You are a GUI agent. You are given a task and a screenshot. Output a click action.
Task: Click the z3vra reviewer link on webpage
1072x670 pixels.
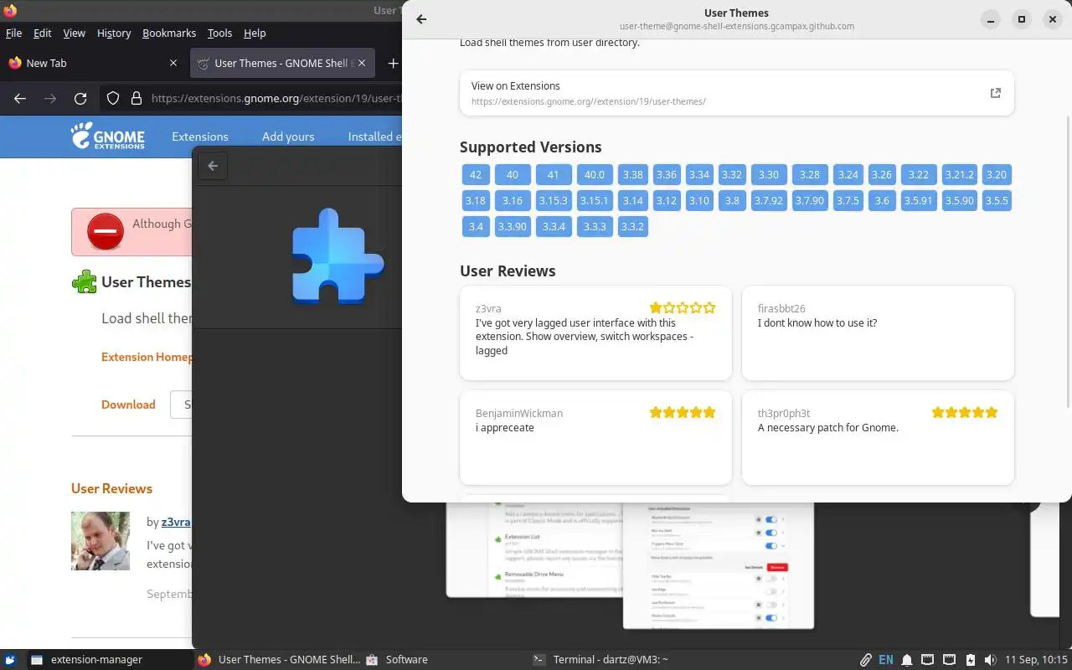[176, 522]
